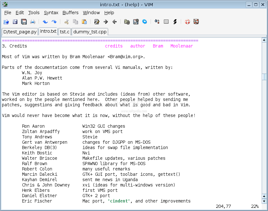Switch to the dummy_tst.cpp tab

(x=90, y=32)
